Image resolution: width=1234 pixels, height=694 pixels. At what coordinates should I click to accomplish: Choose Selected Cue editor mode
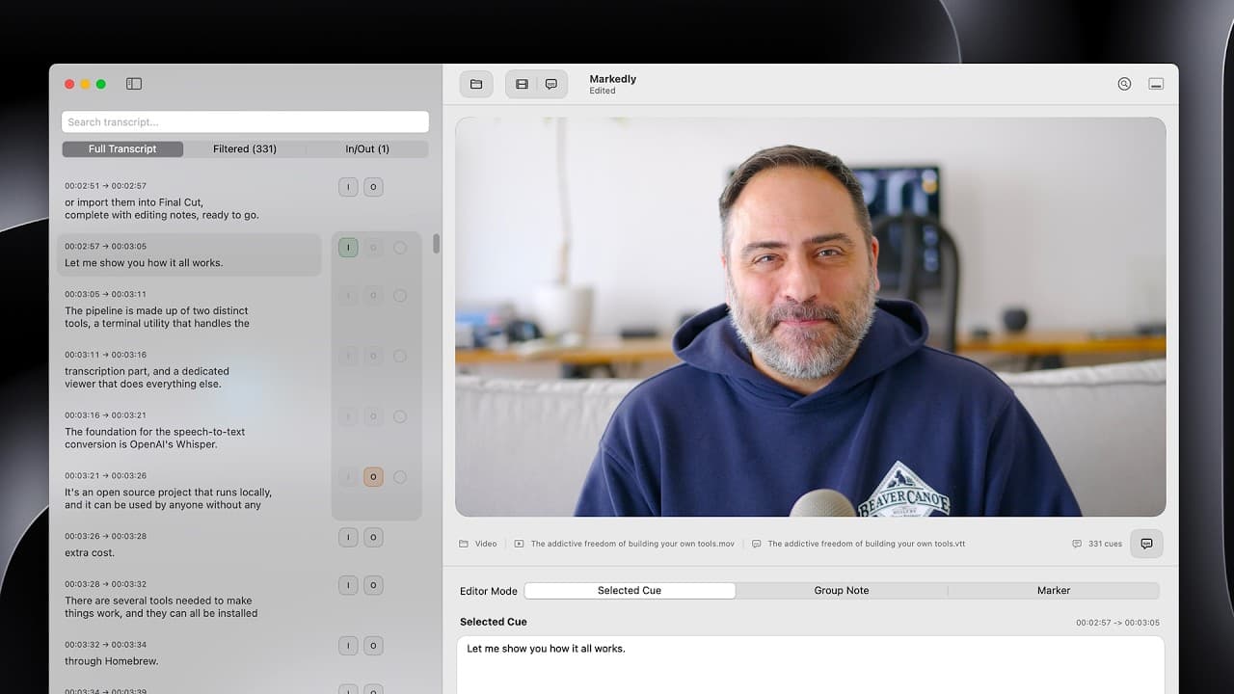pyautogui.click(x=630, y=591)
